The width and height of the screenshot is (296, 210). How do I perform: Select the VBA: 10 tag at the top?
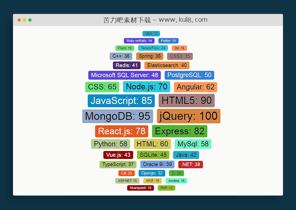coord(151,34)
